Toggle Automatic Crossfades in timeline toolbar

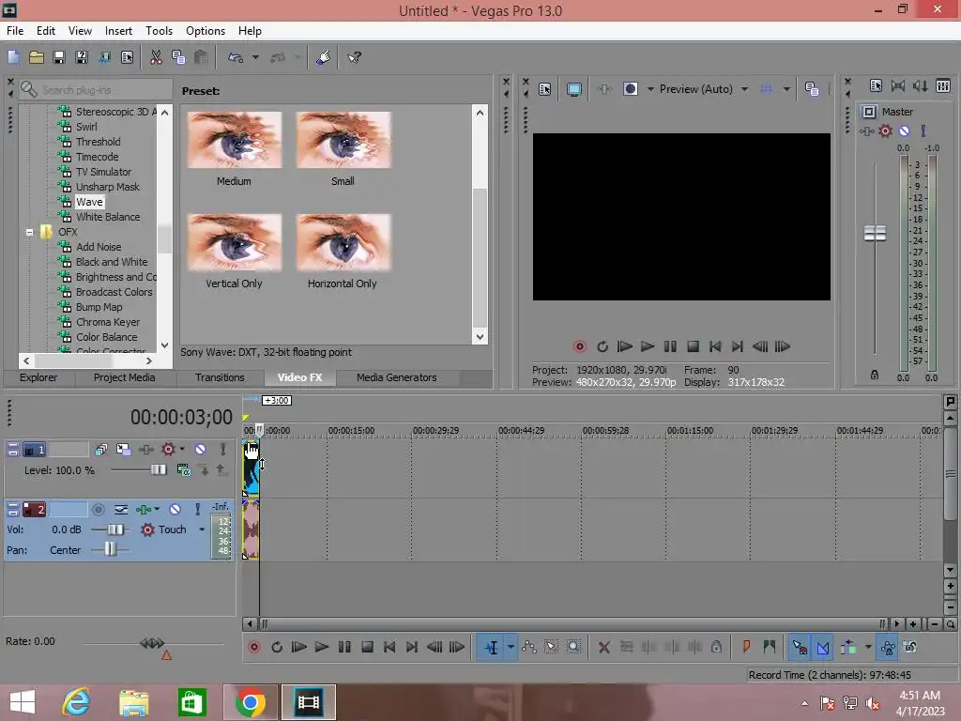point(823,647)
